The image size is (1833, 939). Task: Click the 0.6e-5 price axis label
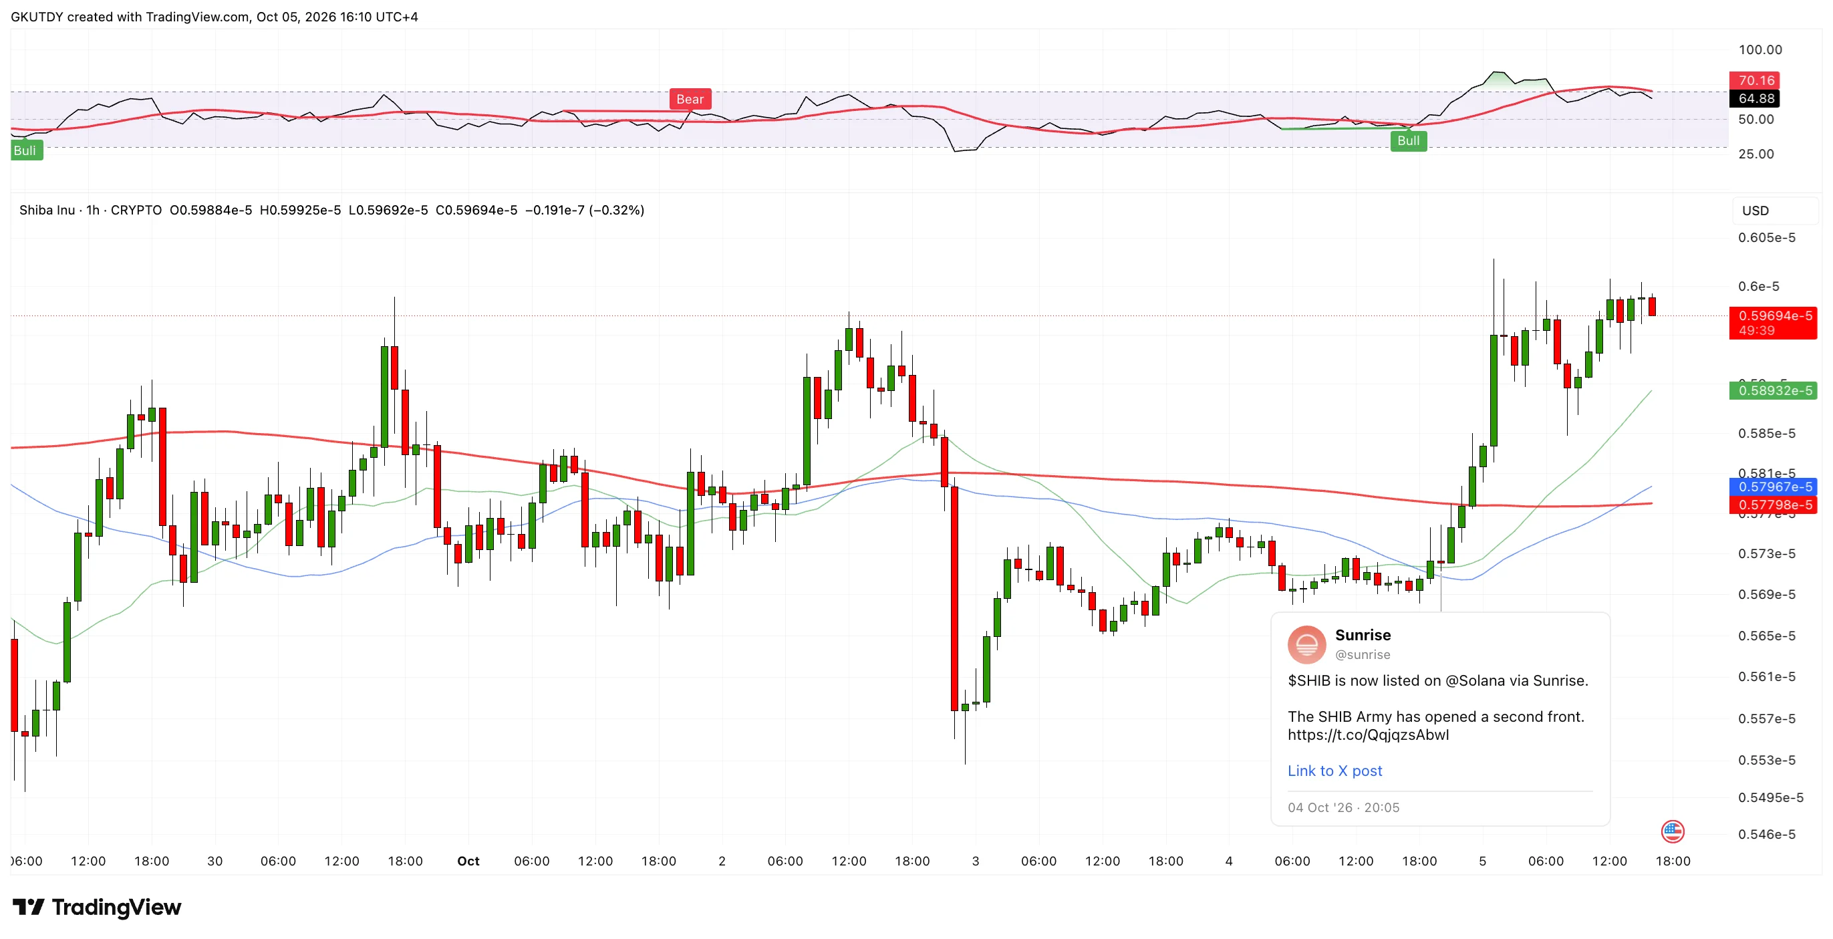pyautogui.click(x=1758, y=286)
